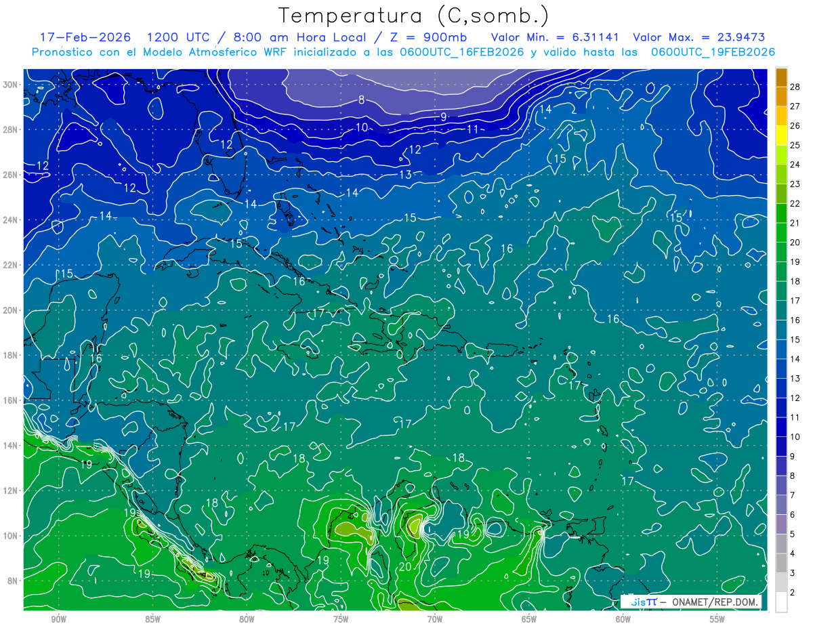Click the "16N" latitude axis label
Screen dimensions: 813x628
click(12, 400)
